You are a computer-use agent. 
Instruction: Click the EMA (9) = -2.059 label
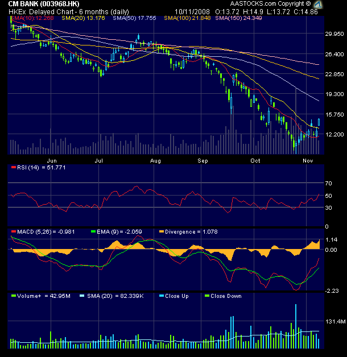click(x=119, y=232)
